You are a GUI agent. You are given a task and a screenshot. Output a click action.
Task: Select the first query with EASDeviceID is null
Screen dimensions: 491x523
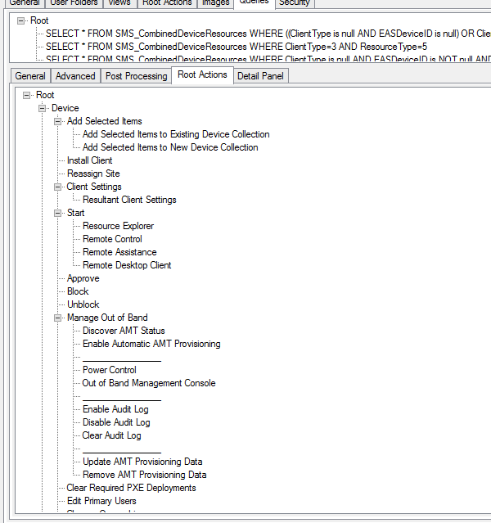[268, 34]
